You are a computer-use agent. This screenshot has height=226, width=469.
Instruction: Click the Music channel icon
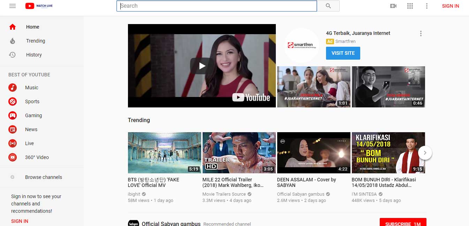[x=13, y=88]
